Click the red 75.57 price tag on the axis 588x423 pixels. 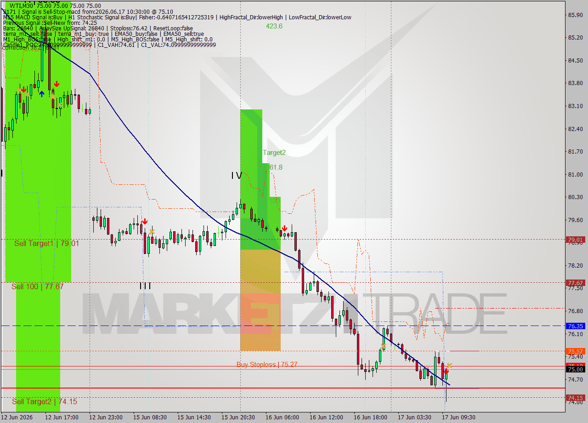tap(576, 351)
